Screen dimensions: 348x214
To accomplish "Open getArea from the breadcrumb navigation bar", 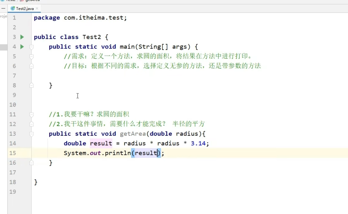I will point(32,1).
